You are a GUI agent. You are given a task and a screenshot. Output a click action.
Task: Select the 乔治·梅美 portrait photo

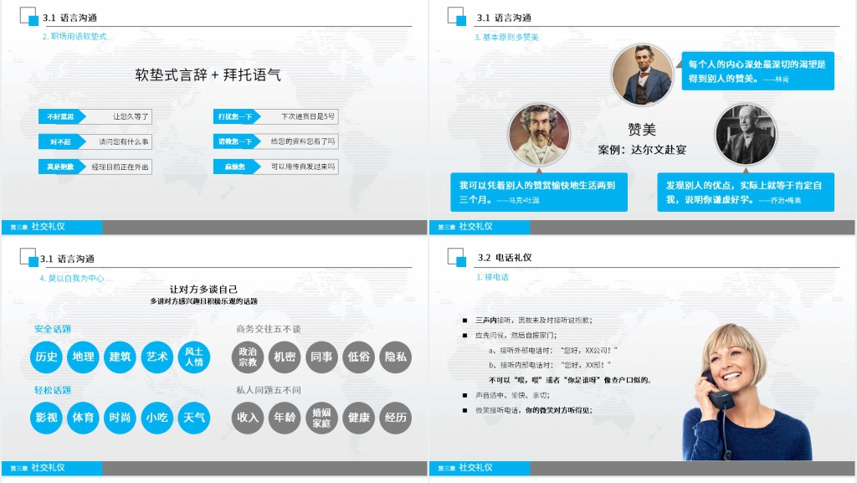click(x=745, y=133)
